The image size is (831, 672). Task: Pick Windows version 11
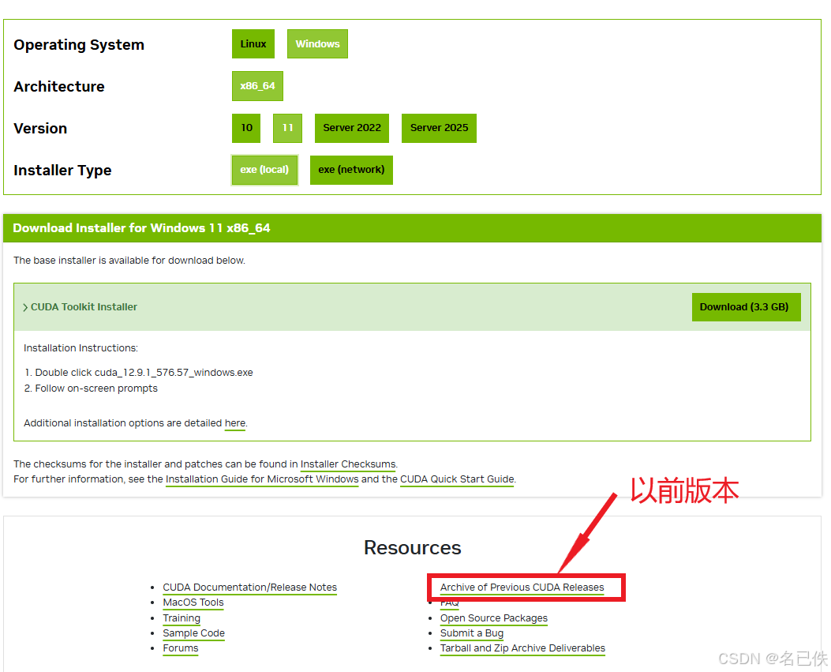pos(287,128)
